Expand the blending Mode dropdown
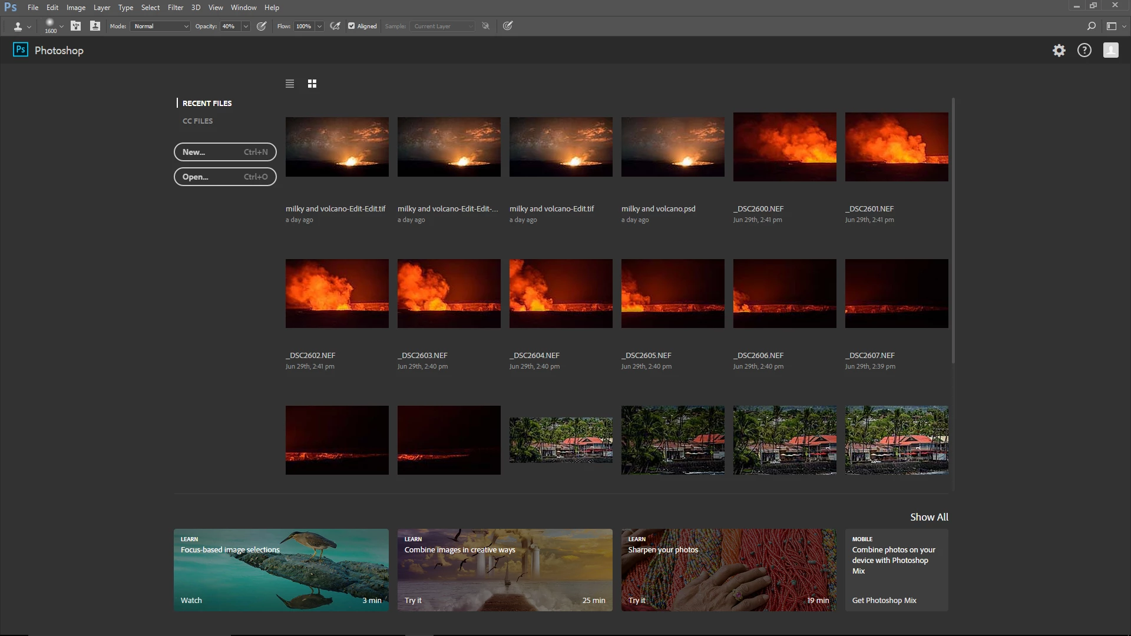This screenshot has height=636, width=1131. click(160, 26)
